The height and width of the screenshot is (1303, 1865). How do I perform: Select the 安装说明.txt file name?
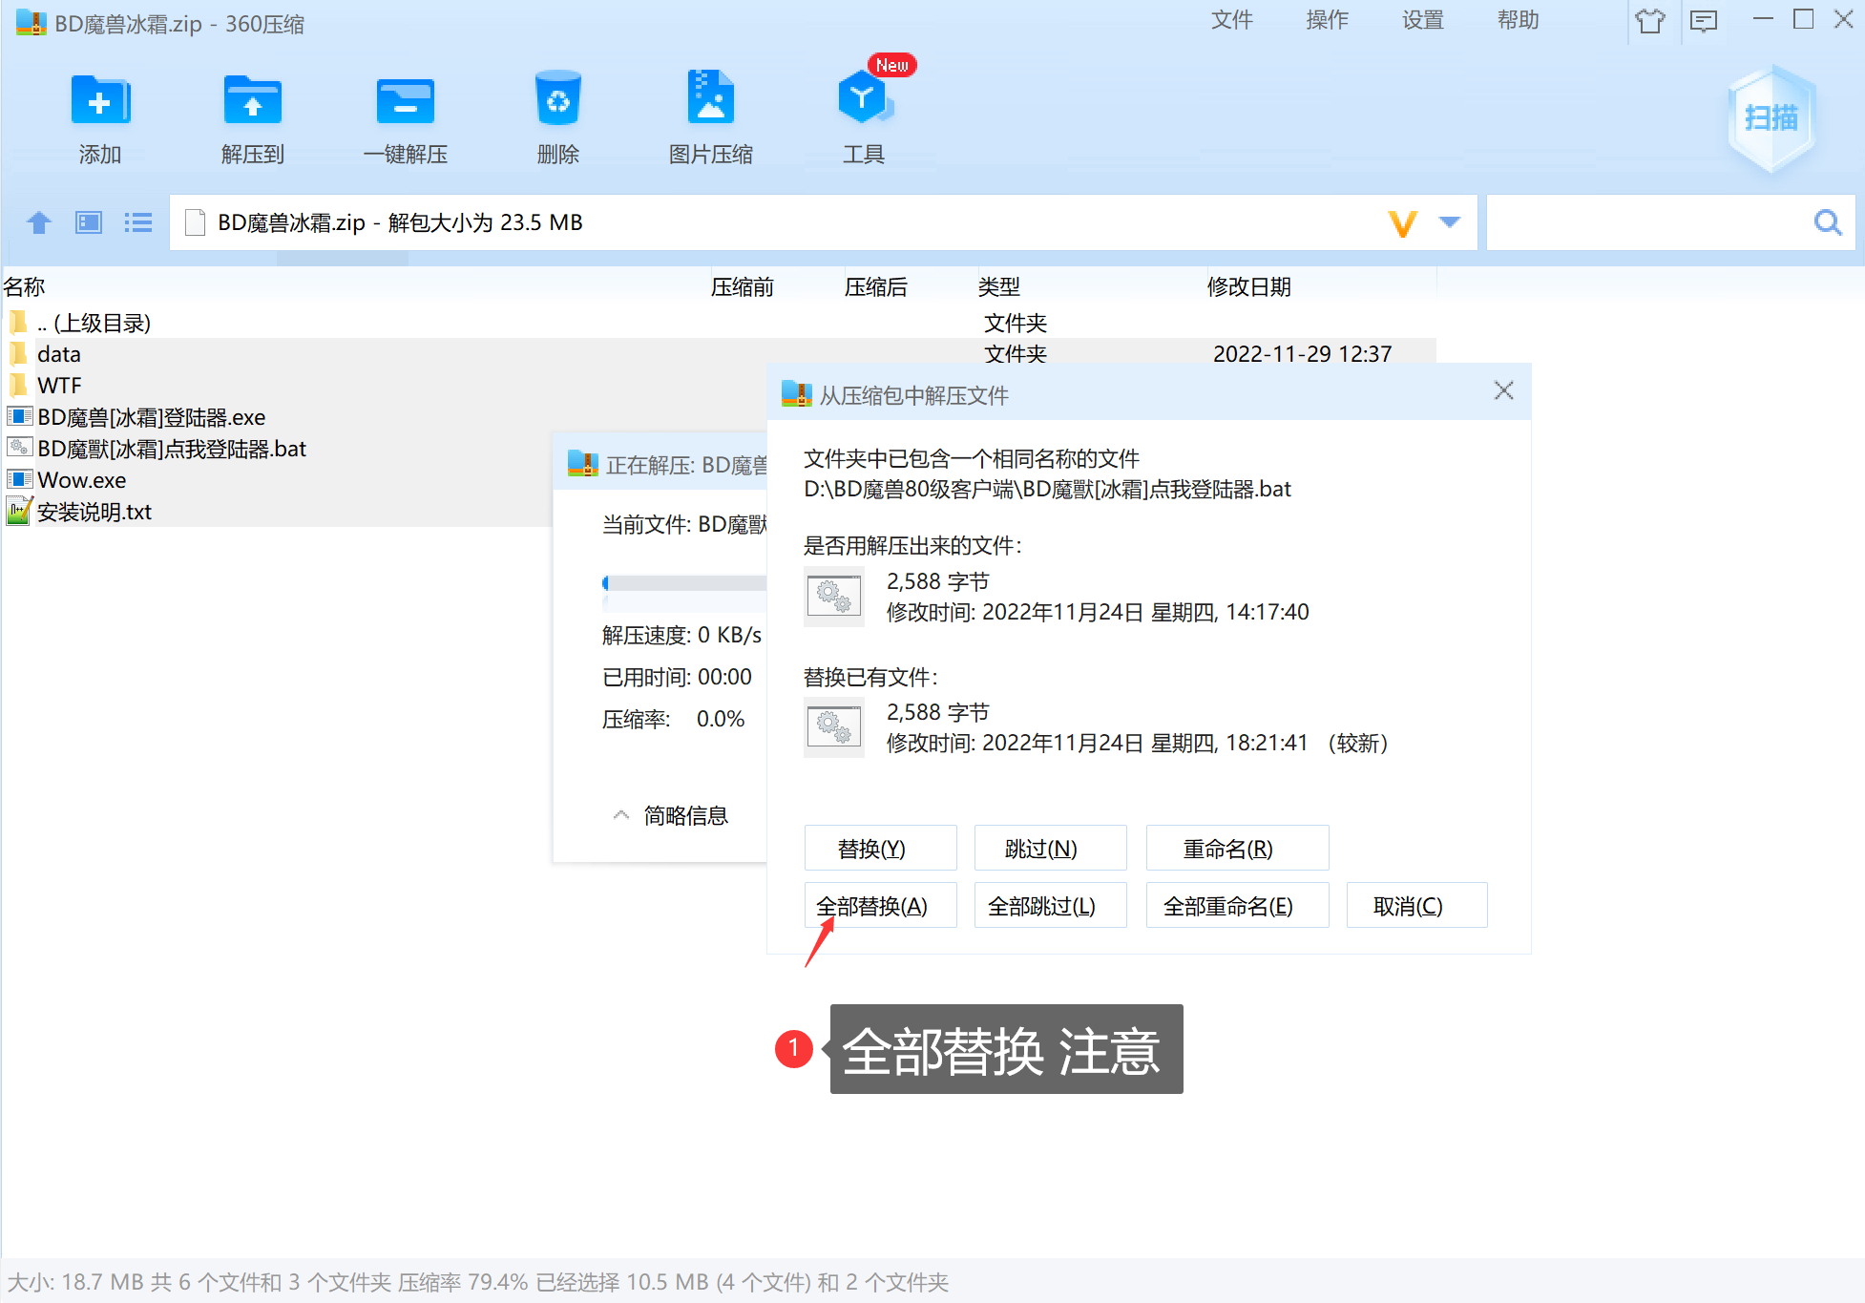94,512
